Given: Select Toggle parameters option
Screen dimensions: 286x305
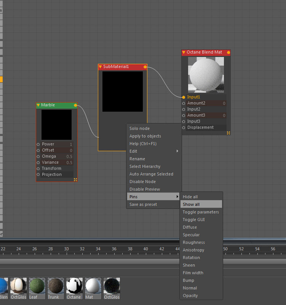Looking at the screenshot, I should tap(201, 212).
